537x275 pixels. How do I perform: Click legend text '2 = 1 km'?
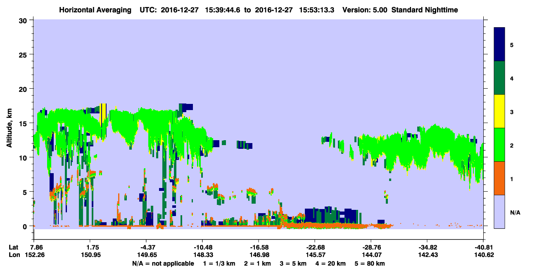(258, 263)
